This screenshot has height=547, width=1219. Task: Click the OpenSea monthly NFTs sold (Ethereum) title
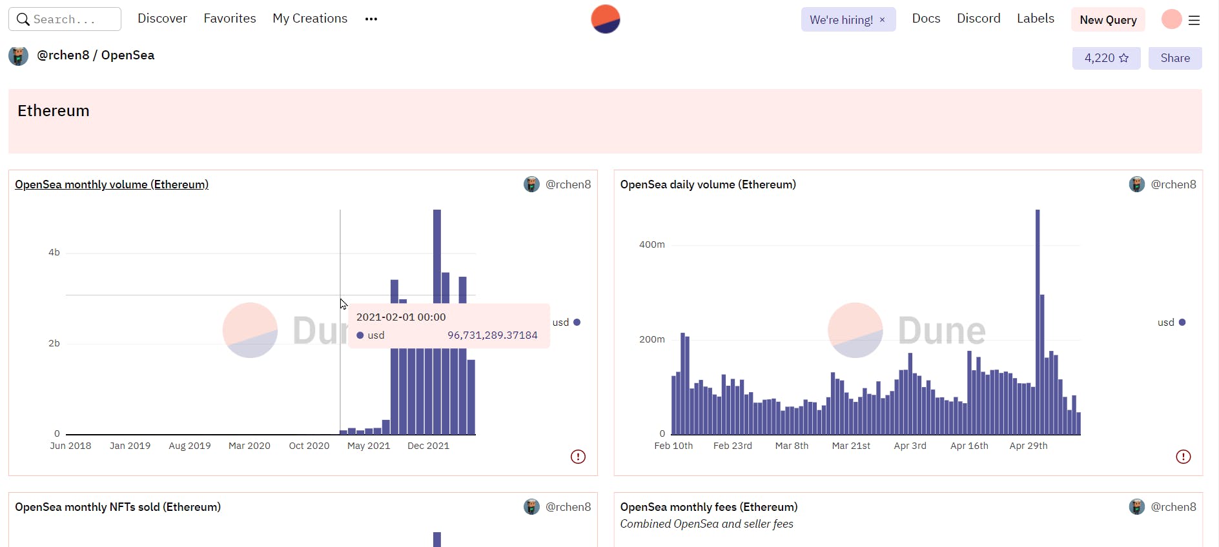point(118,507)
